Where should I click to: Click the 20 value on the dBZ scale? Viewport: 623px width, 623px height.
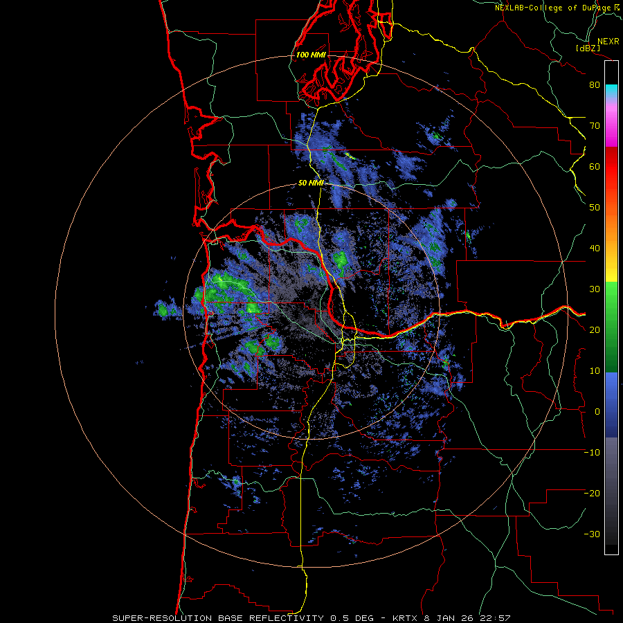tap(595, 330)
